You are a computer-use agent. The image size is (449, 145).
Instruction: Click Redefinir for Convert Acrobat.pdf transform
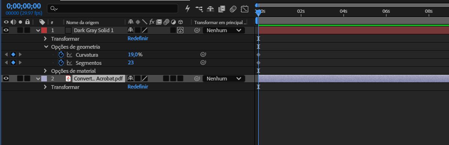(138, 86)
